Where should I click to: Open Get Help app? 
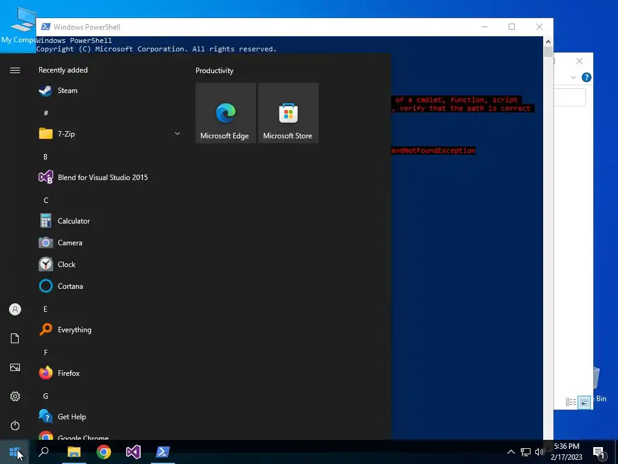point(110,417)
